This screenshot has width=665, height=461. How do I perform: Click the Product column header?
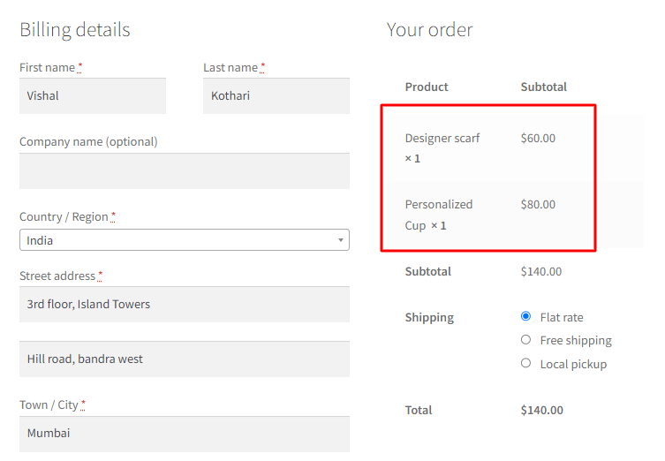pos(427,87)
